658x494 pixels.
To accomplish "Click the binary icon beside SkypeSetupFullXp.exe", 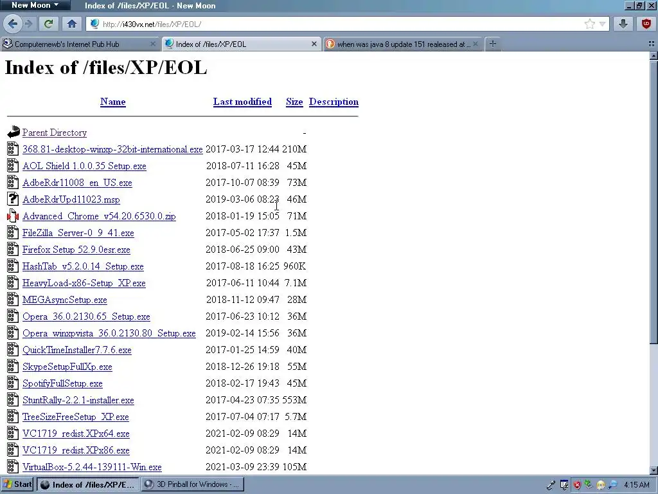I will [13, 366].
